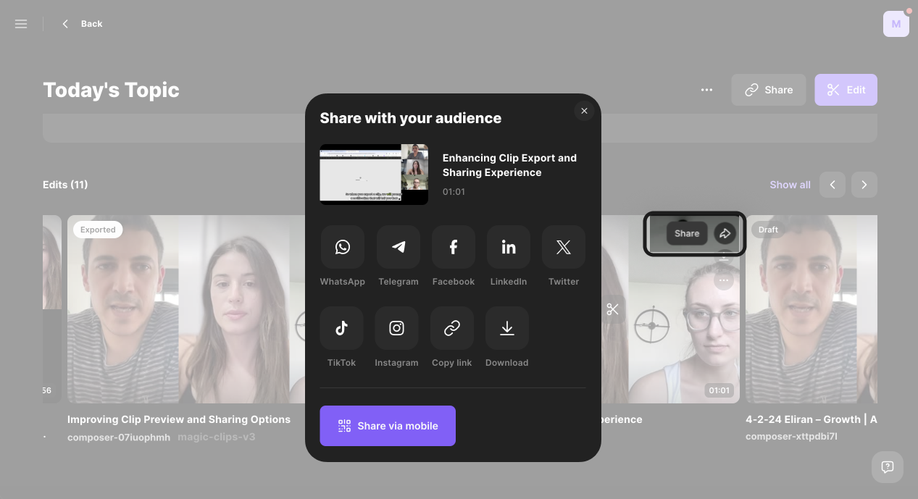Open the hamburger menu

pyautogui.click(x=21, y=24)
